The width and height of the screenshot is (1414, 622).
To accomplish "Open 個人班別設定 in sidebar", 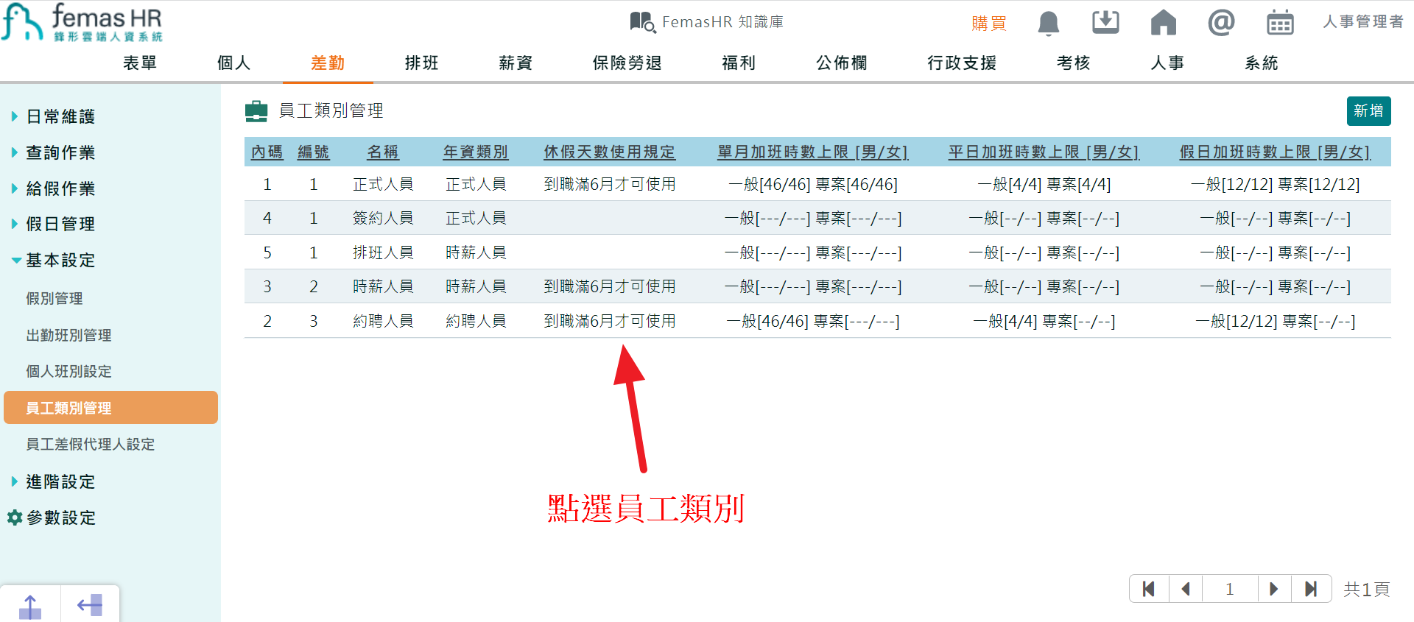I will 69,371.
